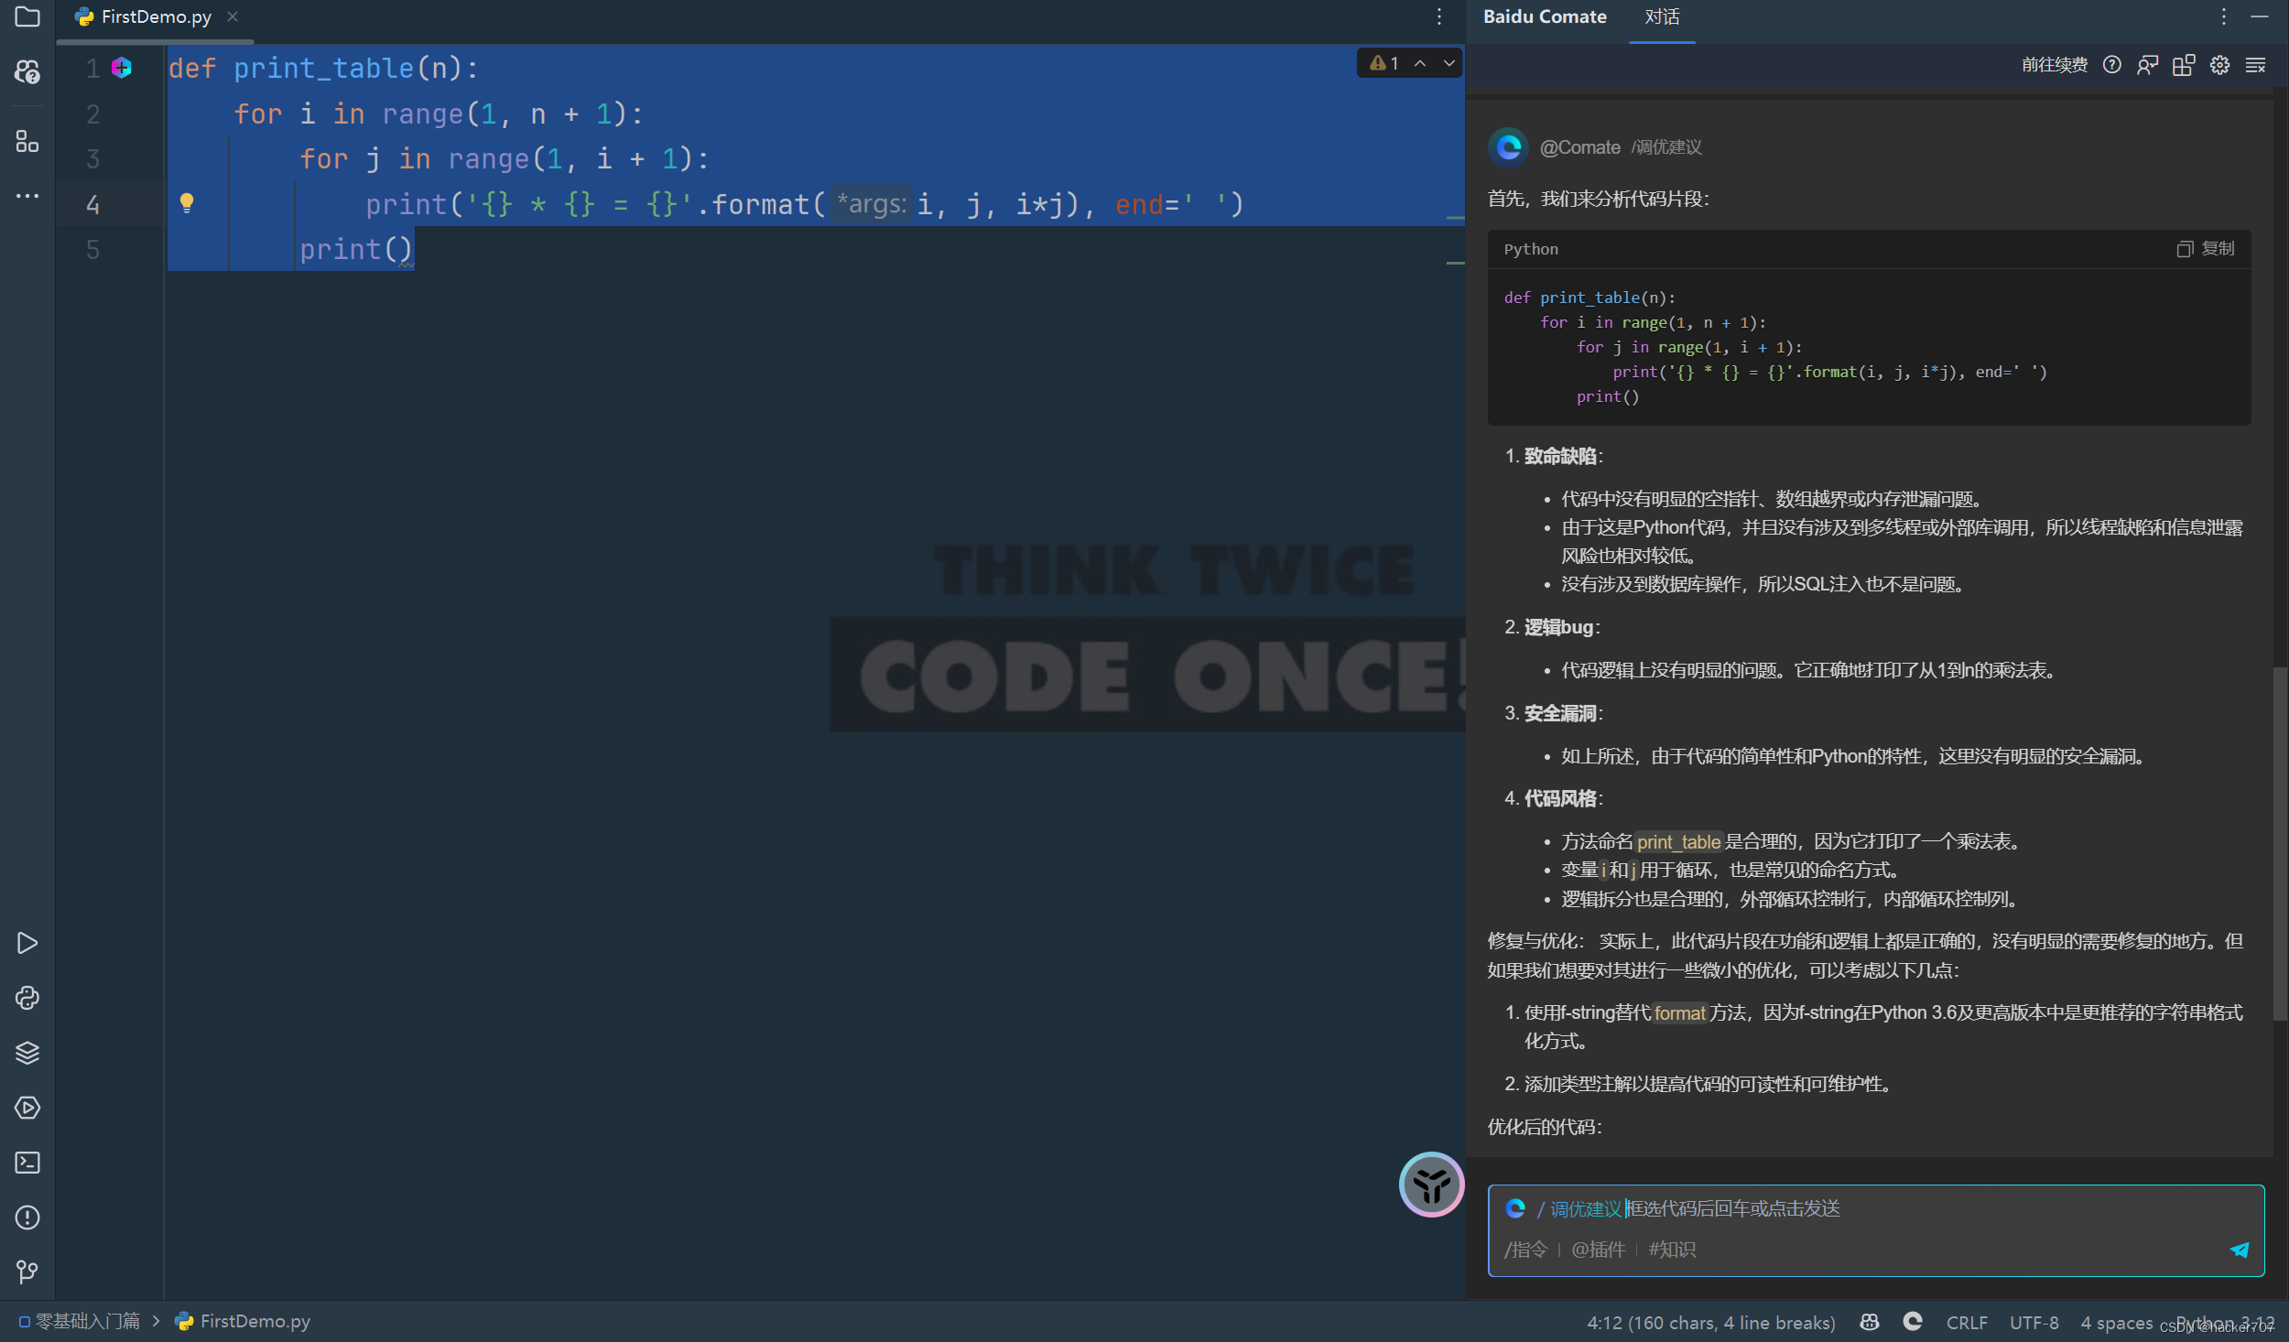Go to previous highlighted warning
Viewport: 2289px width, 1342px height.
(1420, 63)
